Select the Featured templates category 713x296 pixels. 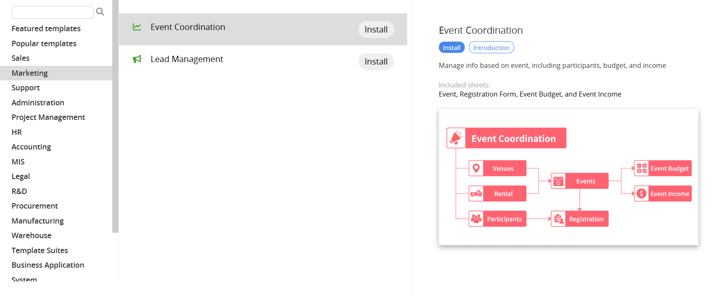pos(46,29)
